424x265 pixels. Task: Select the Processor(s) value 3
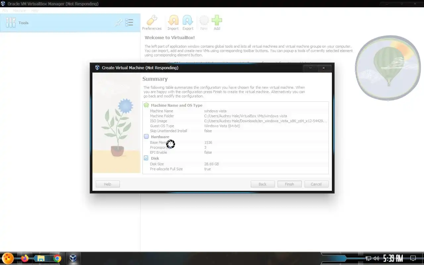tap(205, 147)
